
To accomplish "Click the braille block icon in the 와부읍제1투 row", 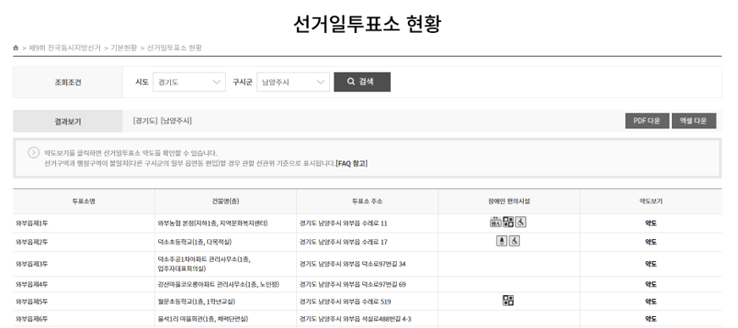I will click(x=508, y=222).
